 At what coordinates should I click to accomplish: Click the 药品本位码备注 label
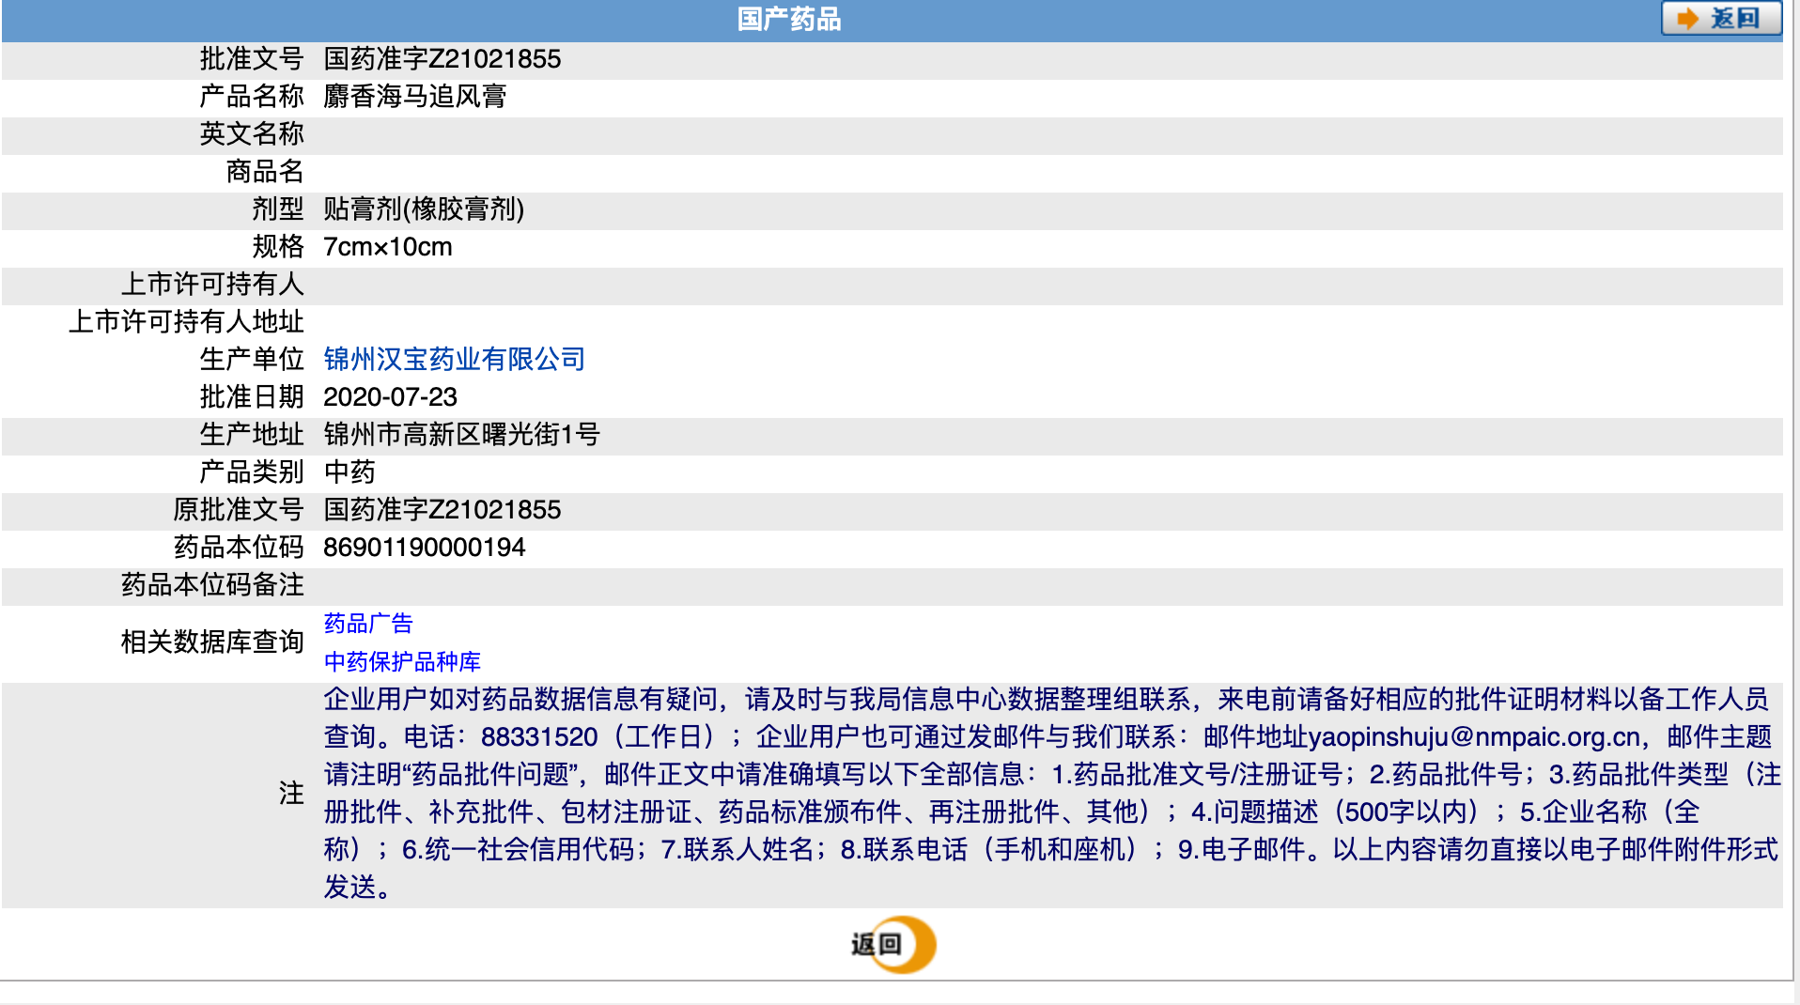coord(212,585)
